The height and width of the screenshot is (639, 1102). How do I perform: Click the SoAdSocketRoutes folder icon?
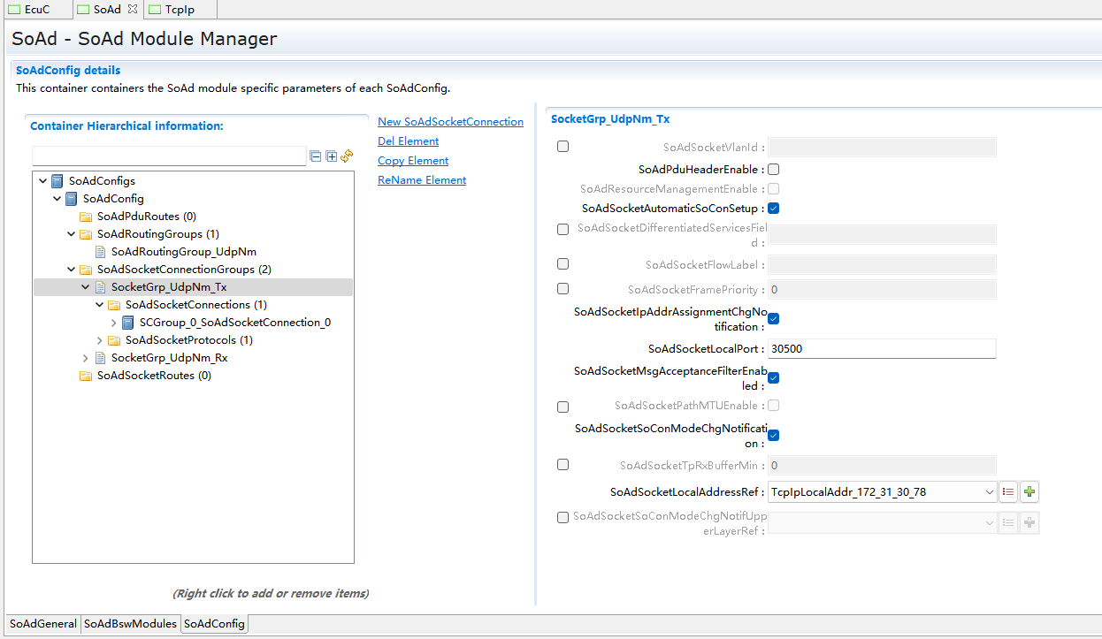86,376
